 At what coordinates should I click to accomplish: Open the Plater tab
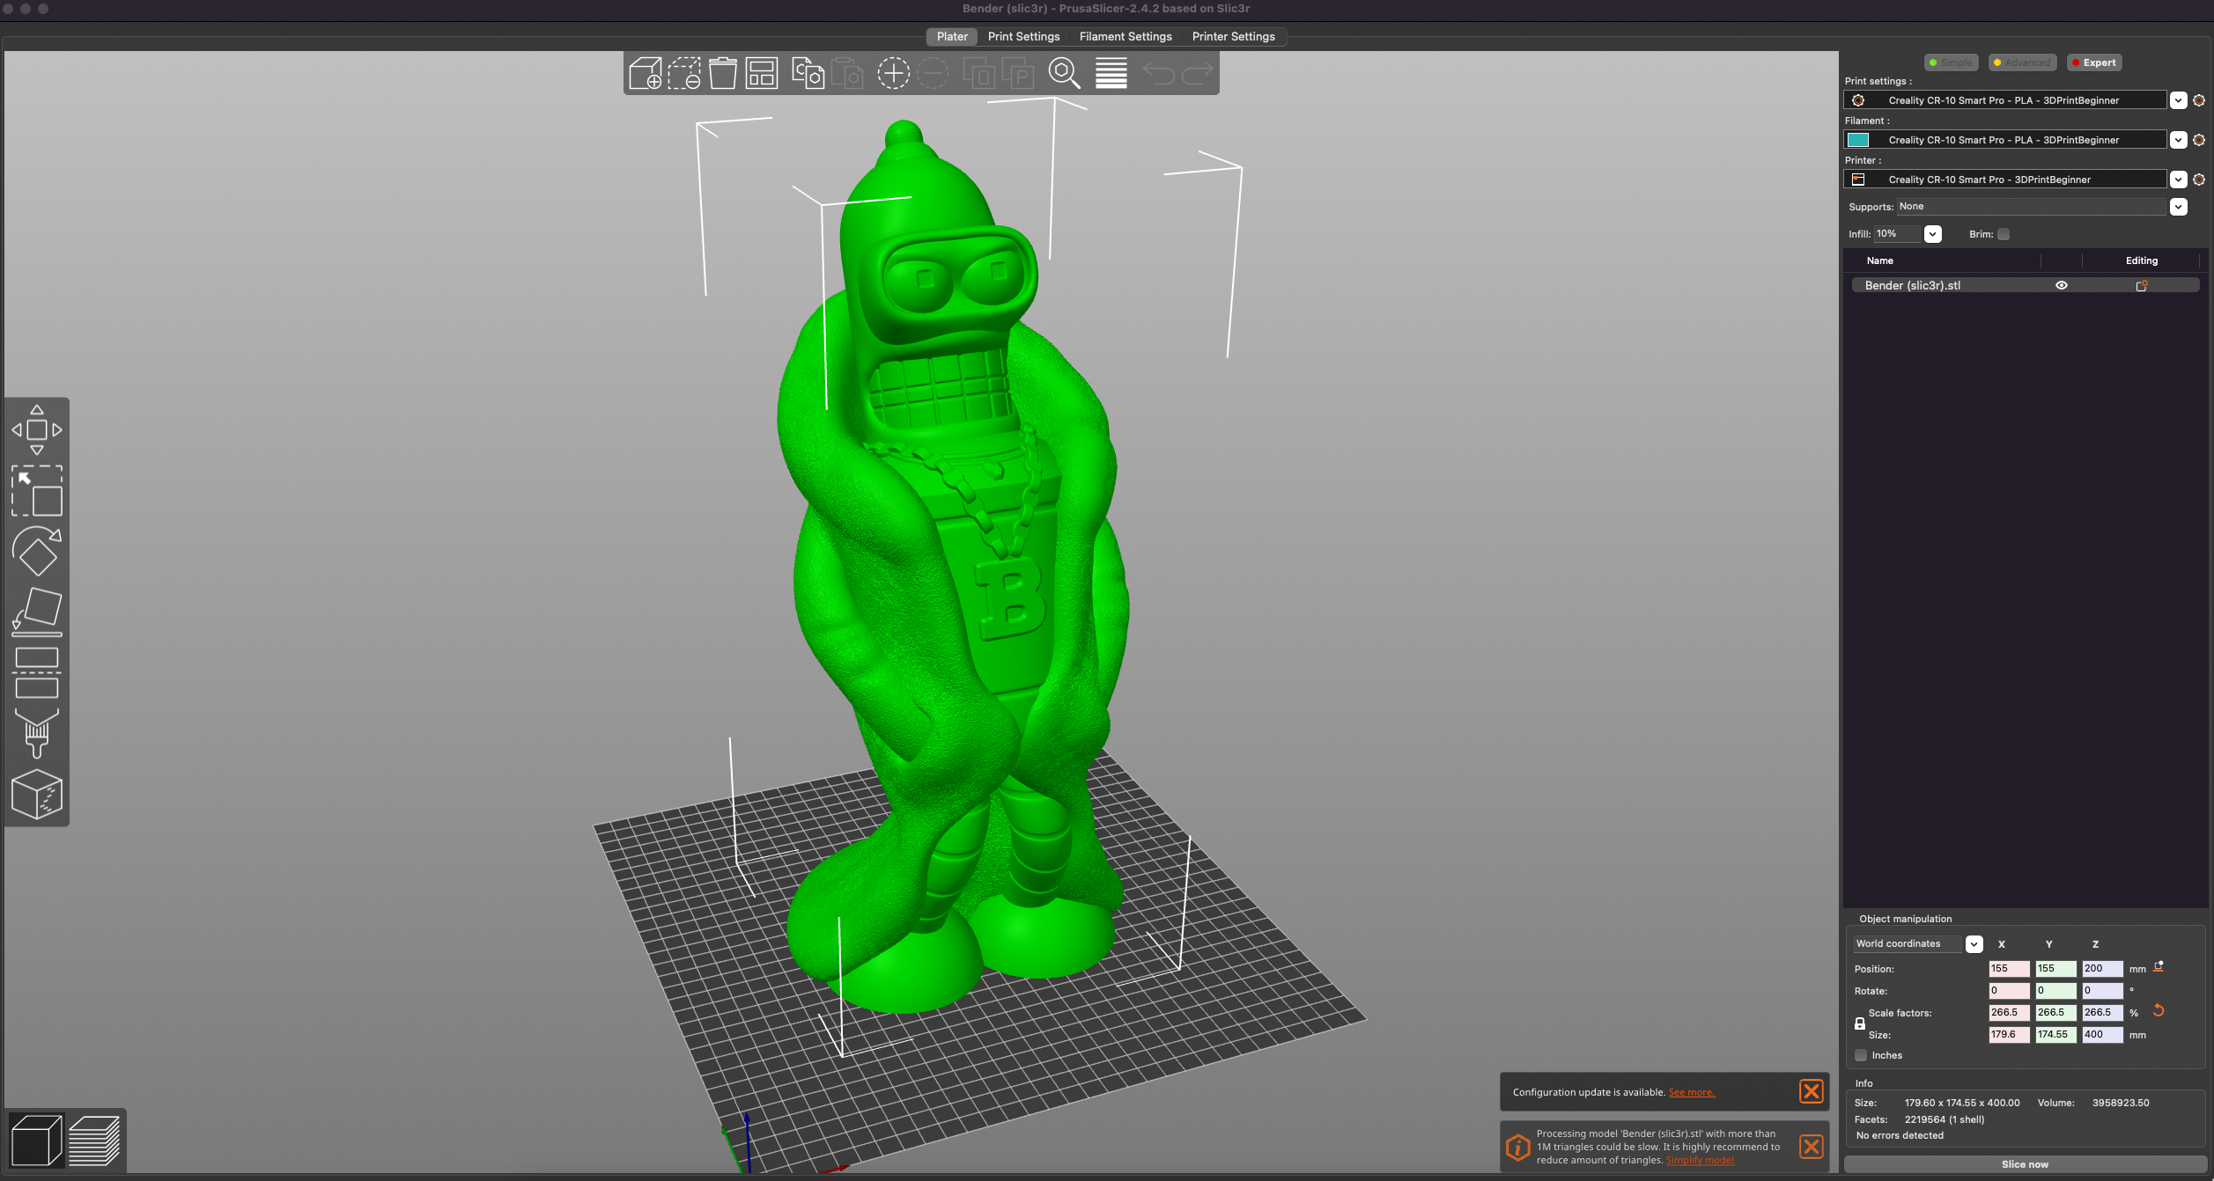click(952, 36)
